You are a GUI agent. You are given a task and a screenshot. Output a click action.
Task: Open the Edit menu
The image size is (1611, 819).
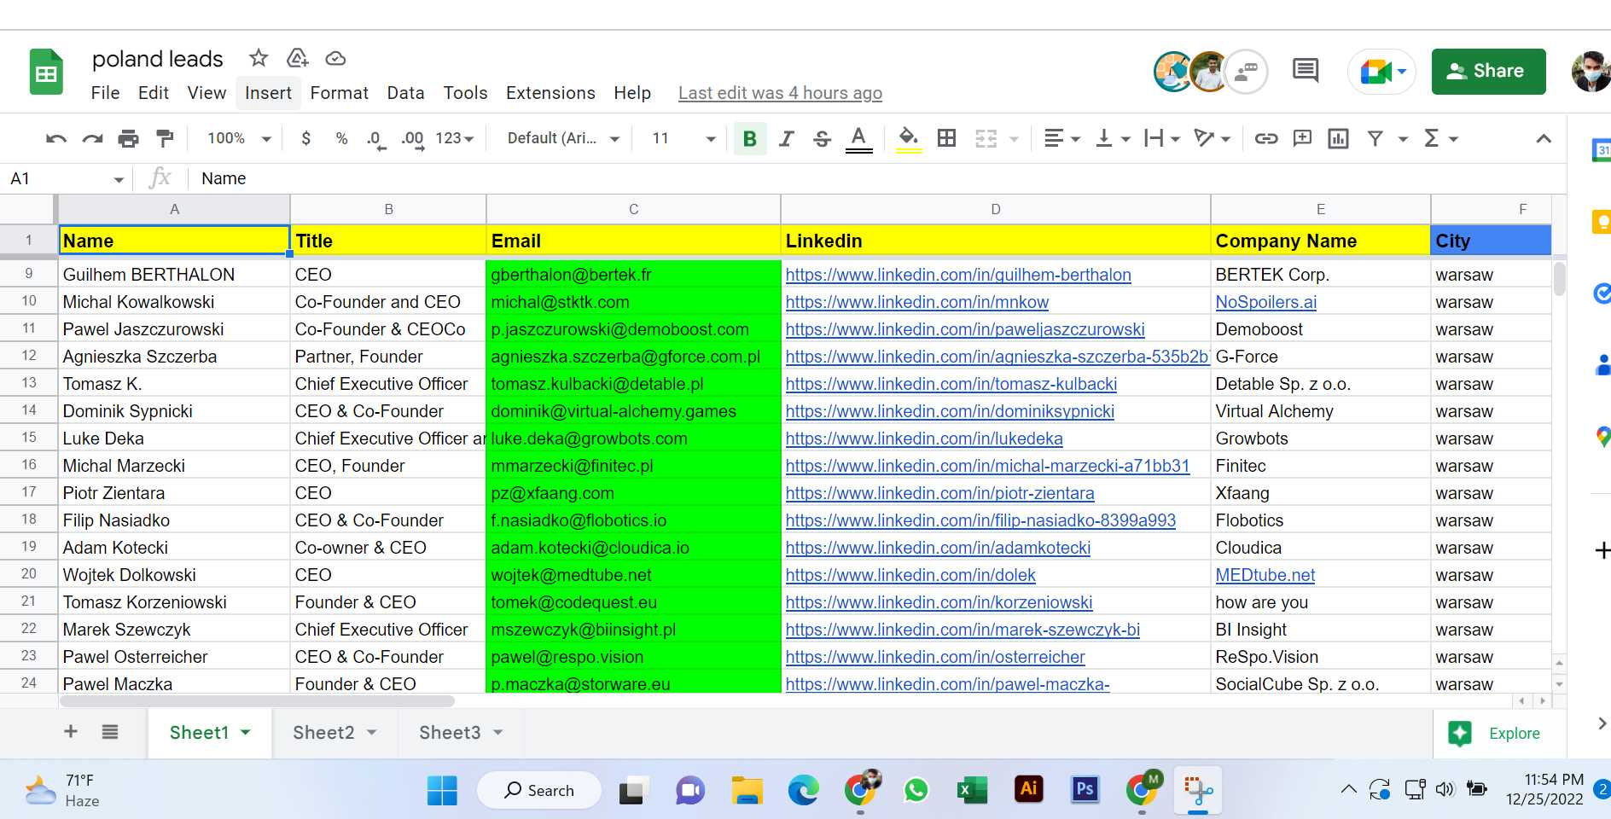[154, 93]
